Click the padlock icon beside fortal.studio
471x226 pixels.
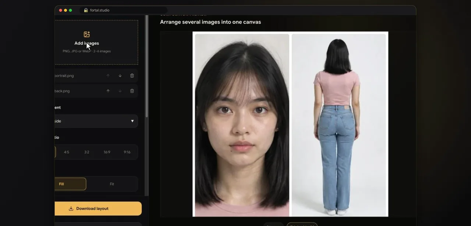[86, 10]
